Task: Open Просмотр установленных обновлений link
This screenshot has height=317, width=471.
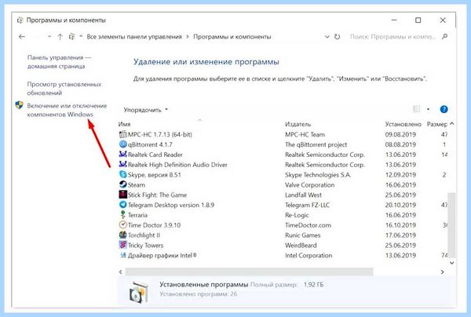Action: tap(64, 88)
